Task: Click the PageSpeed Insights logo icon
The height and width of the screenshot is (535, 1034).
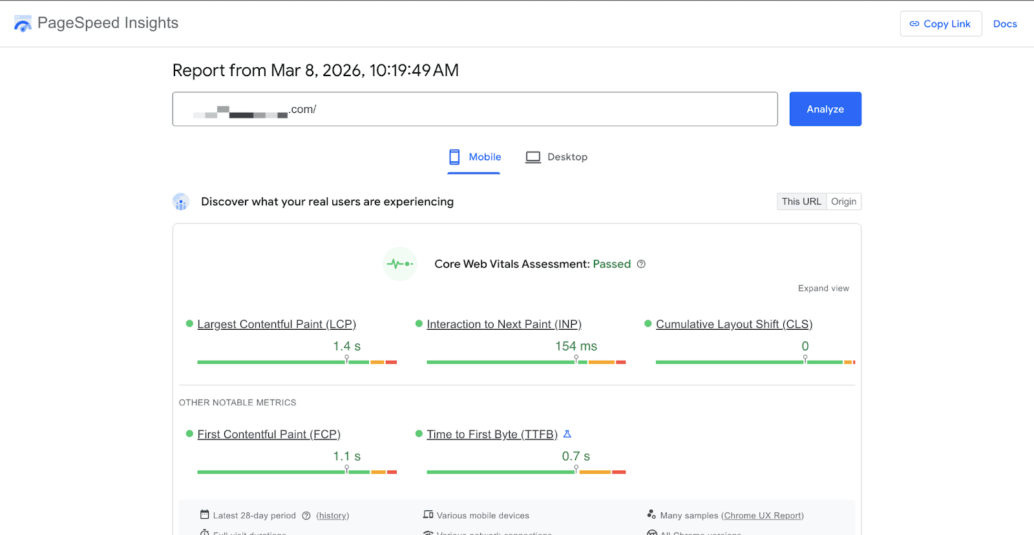Action: pos(23,24)
